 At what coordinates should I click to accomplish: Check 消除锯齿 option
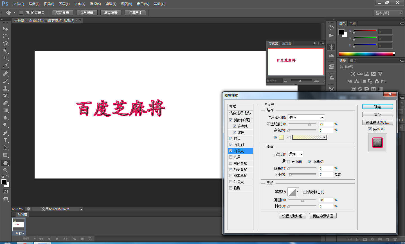click(305, 192)
